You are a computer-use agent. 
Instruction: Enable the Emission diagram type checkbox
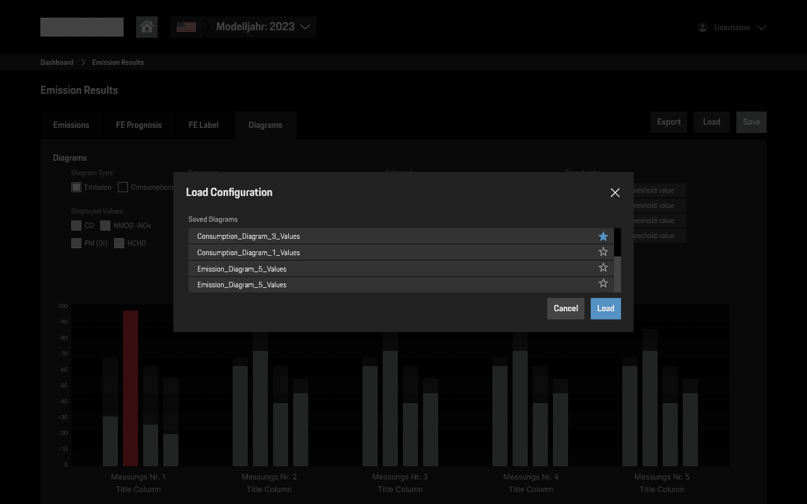76,186
